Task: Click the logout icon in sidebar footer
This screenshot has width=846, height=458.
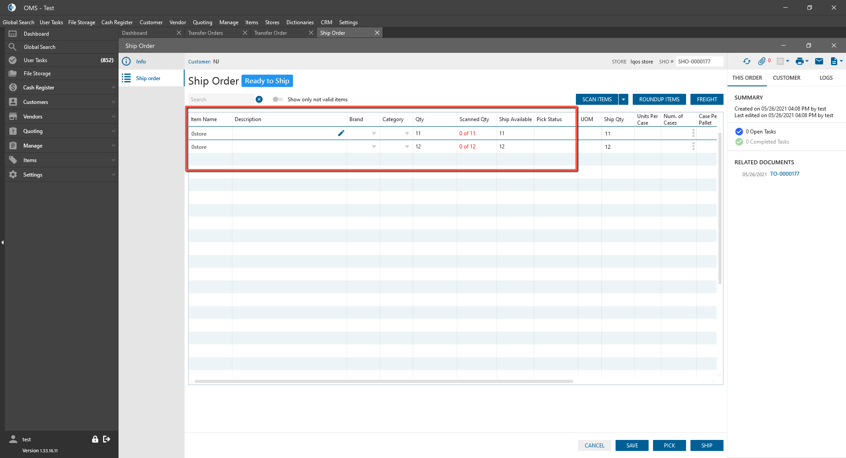Action: [x=107, y=439]
